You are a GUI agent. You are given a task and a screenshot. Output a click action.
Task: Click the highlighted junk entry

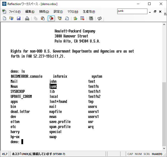click(x=53, y=86)
